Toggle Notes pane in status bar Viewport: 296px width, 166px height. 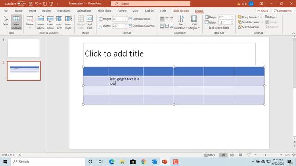(x=210, y=155)
